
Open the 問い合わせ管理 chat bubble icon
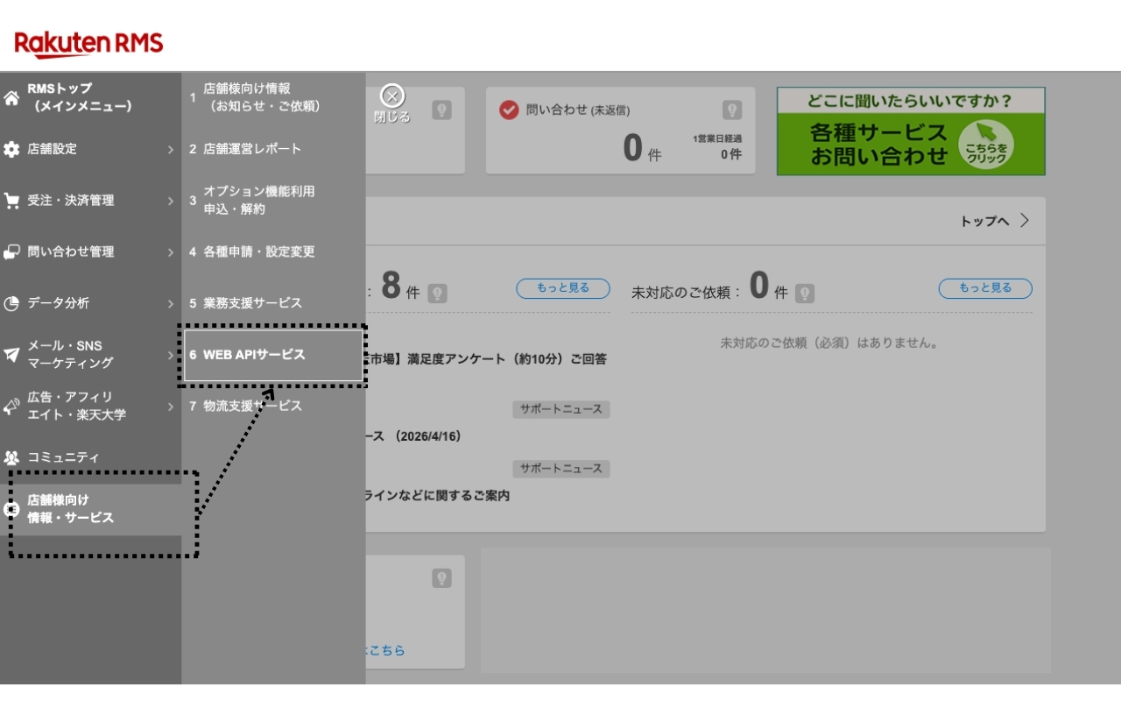(13, 251)
